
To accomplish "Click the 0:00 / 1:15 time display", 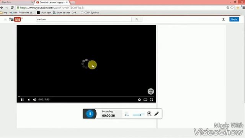I will point(44,100).
